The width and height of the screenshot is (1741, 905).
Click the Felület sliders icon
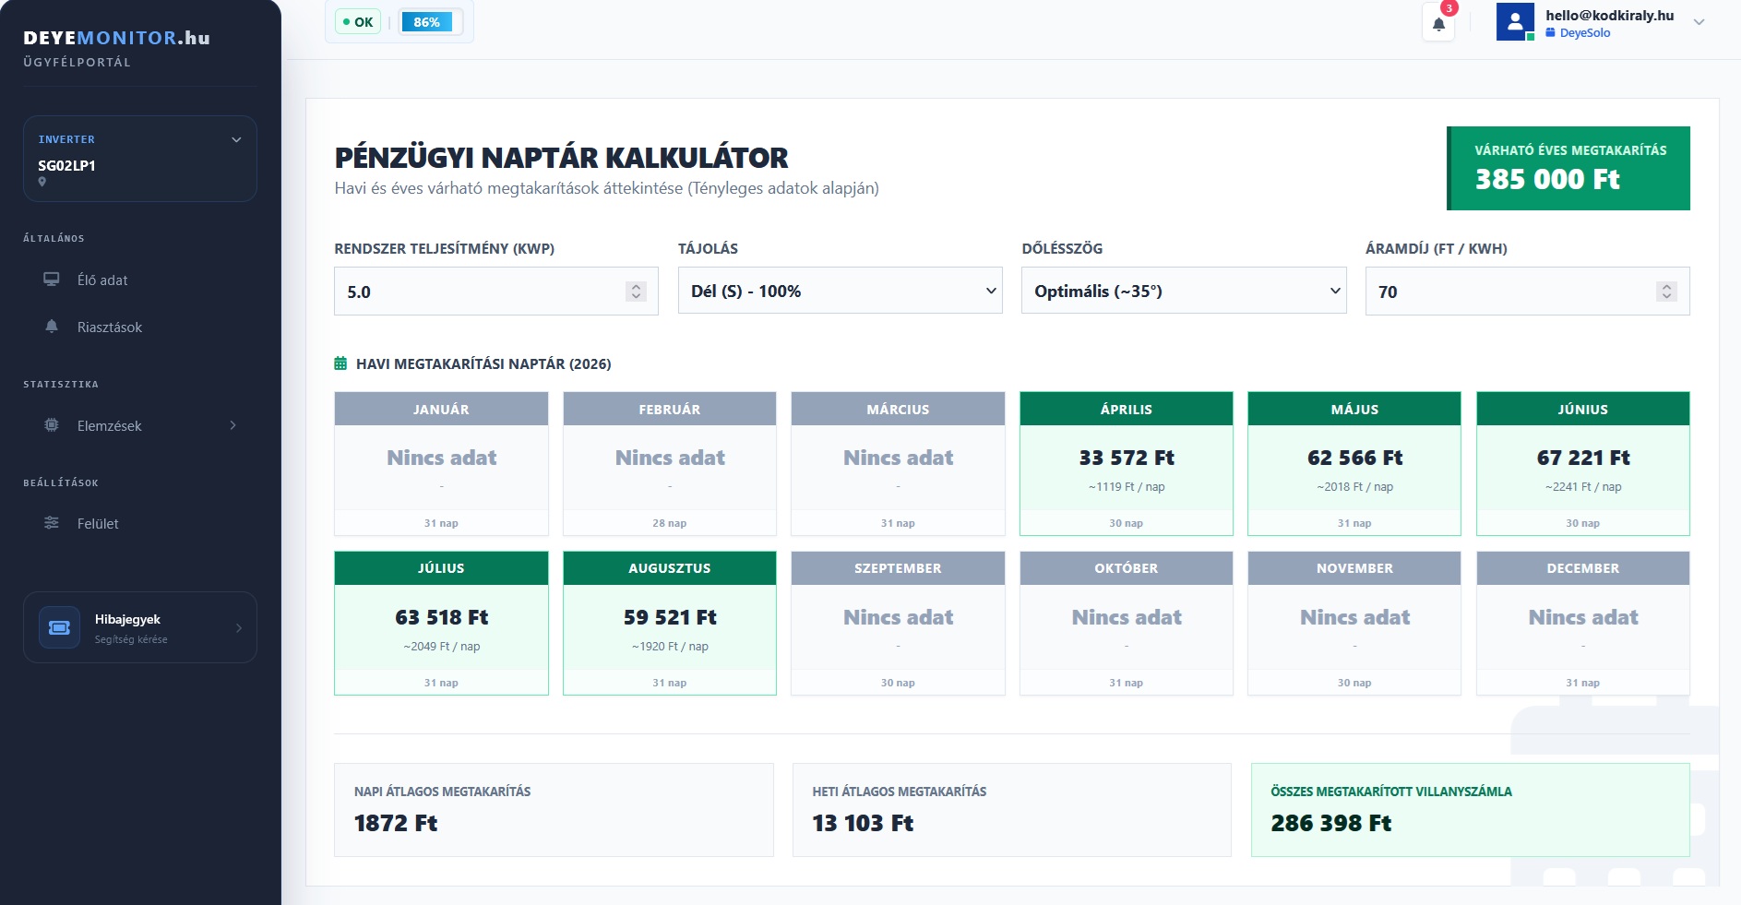click(x=52, y=523)
